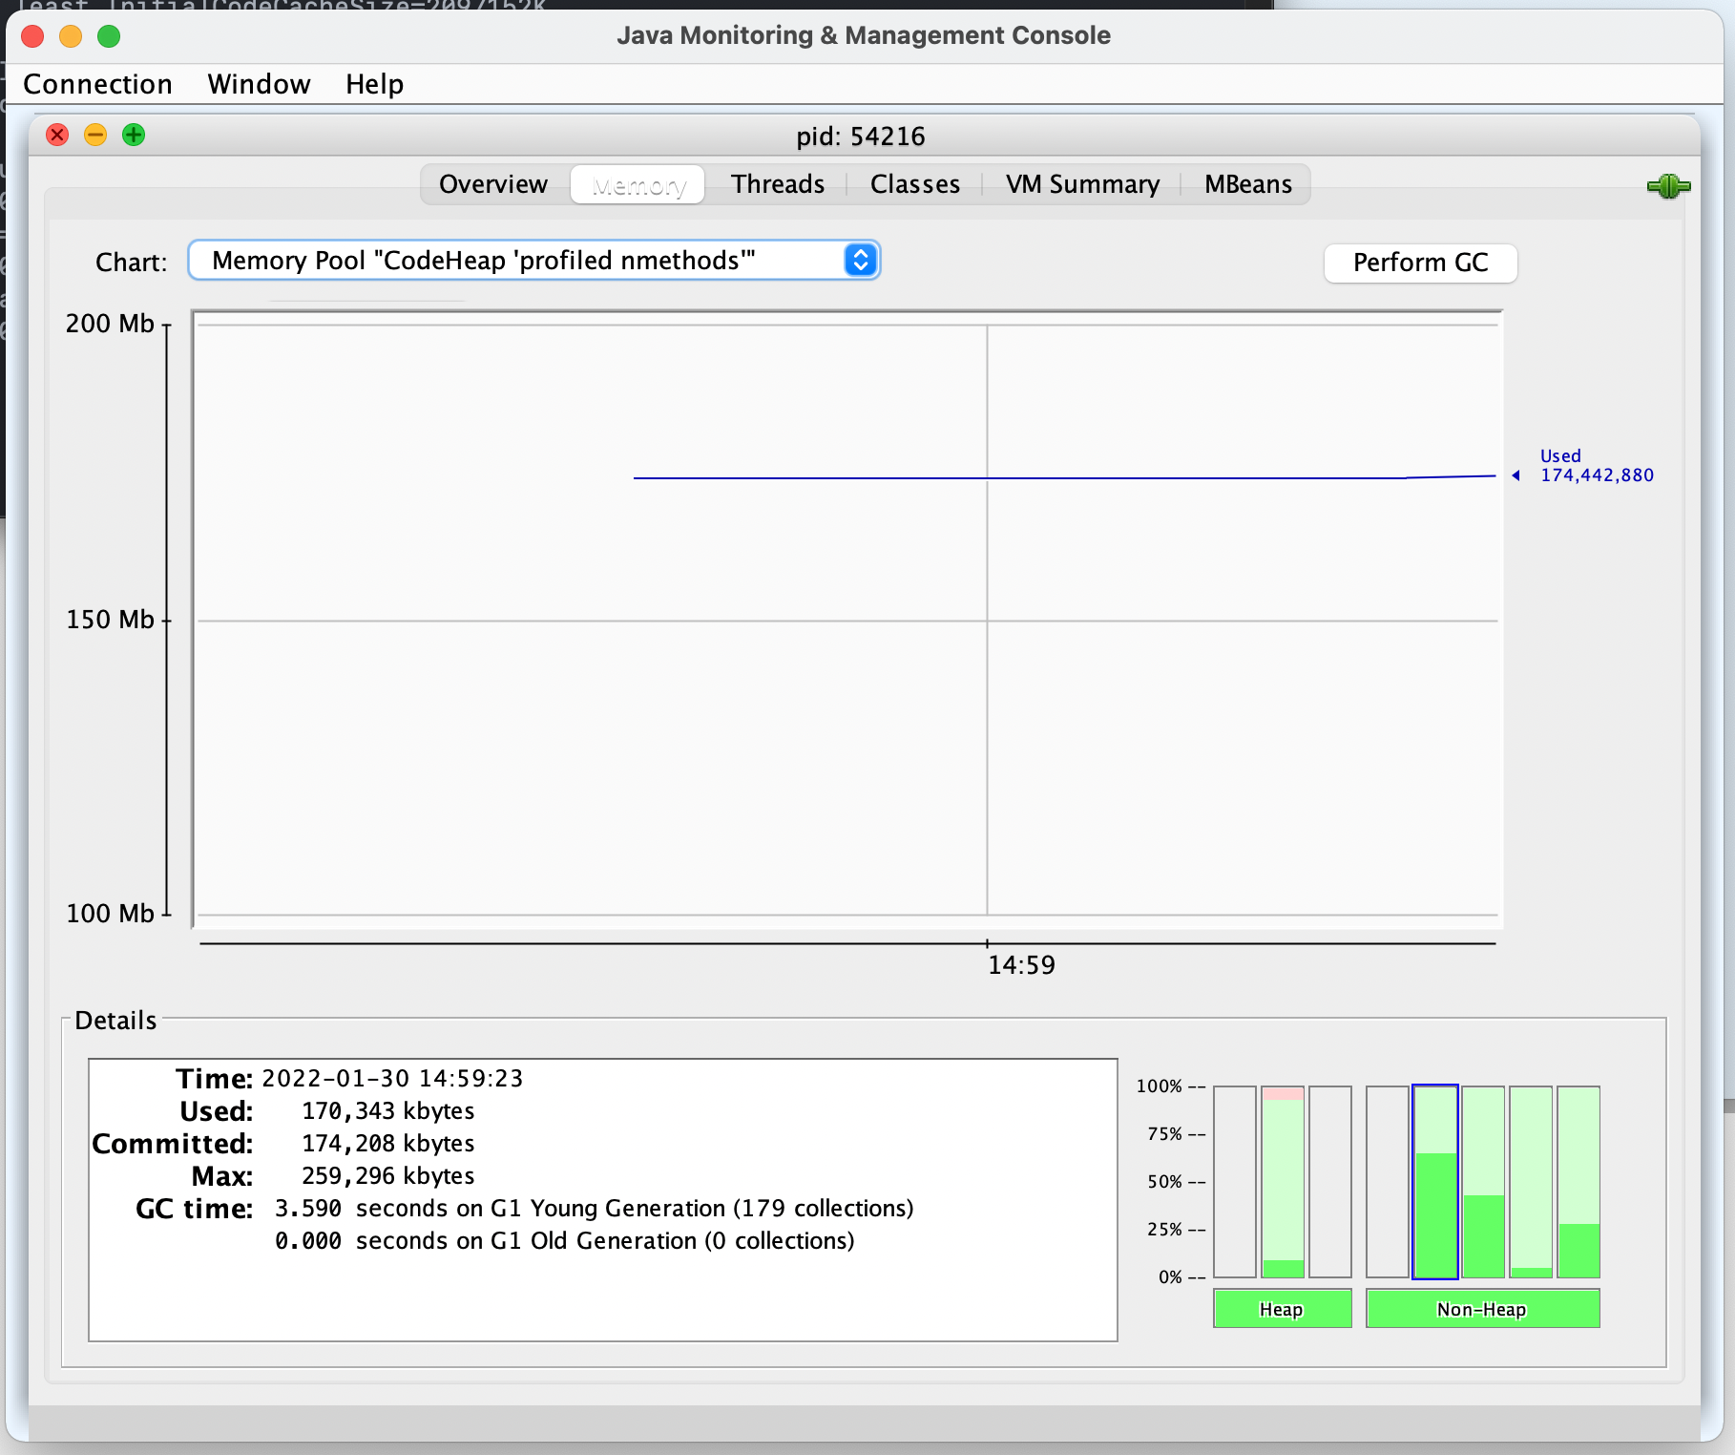The image size is (1735, 1455).
Task: Select the first empty Heap pool bar
Action: (1235, 1182)
